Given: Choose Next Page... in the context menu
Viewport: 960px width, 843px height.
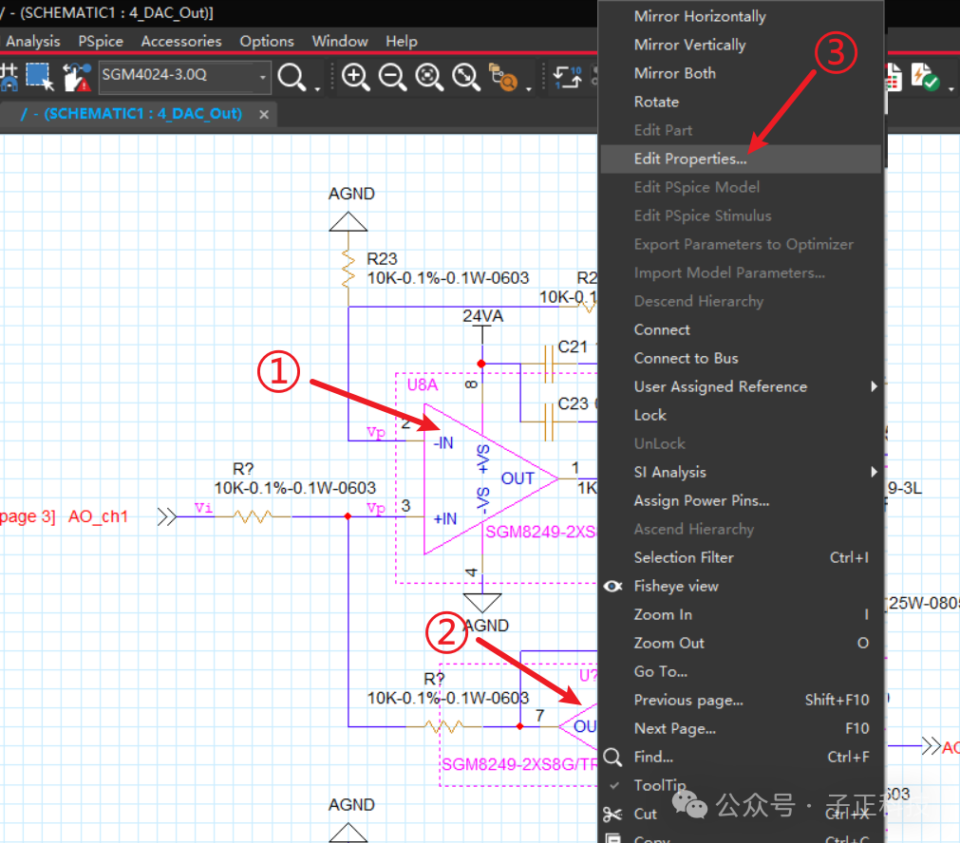Looking at the screenshot, I should point(741,728).
